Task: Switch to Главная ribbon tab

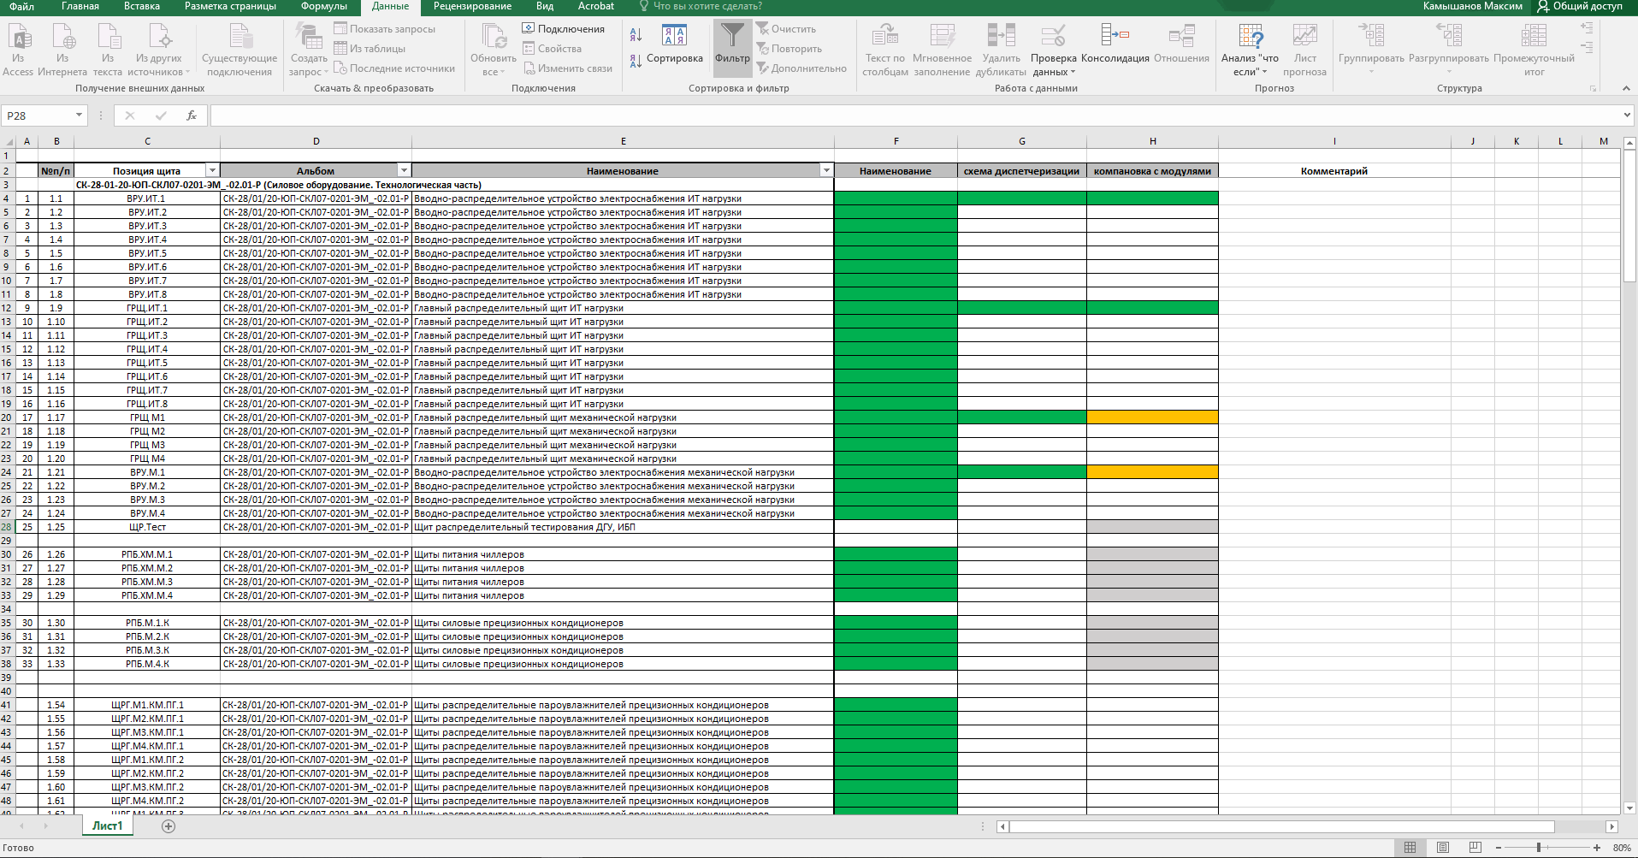Action: click(x=80, y=6)
